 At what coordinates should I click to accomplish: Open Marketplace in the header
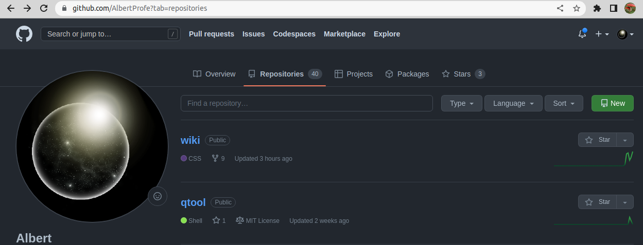tap(344, 34)
